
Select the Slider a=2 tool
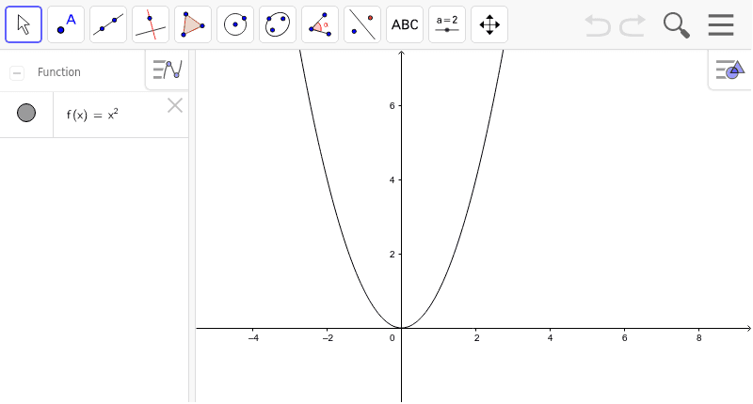tap(447, 24)
